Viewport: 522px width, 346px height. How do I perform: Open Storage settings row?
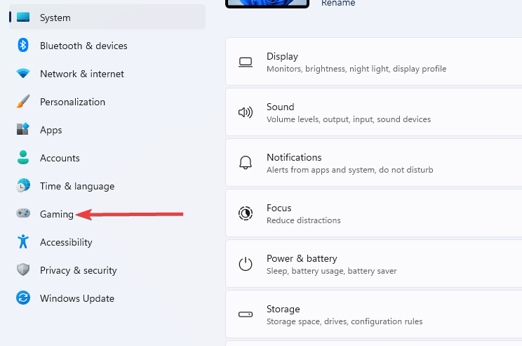(374, 314)
